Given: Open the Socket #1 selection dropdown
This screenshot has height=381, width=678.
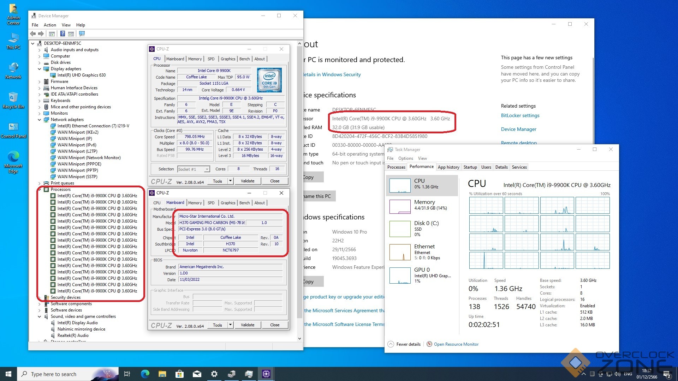Looking at the screenshot, I should point(207,169).
